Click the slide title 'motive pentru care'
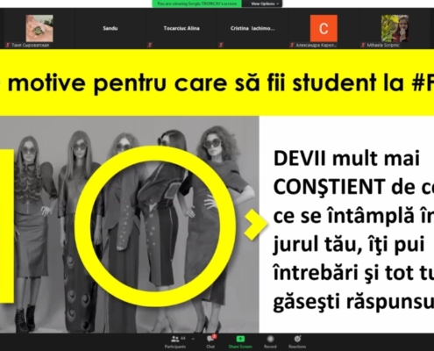 [117, 83]
